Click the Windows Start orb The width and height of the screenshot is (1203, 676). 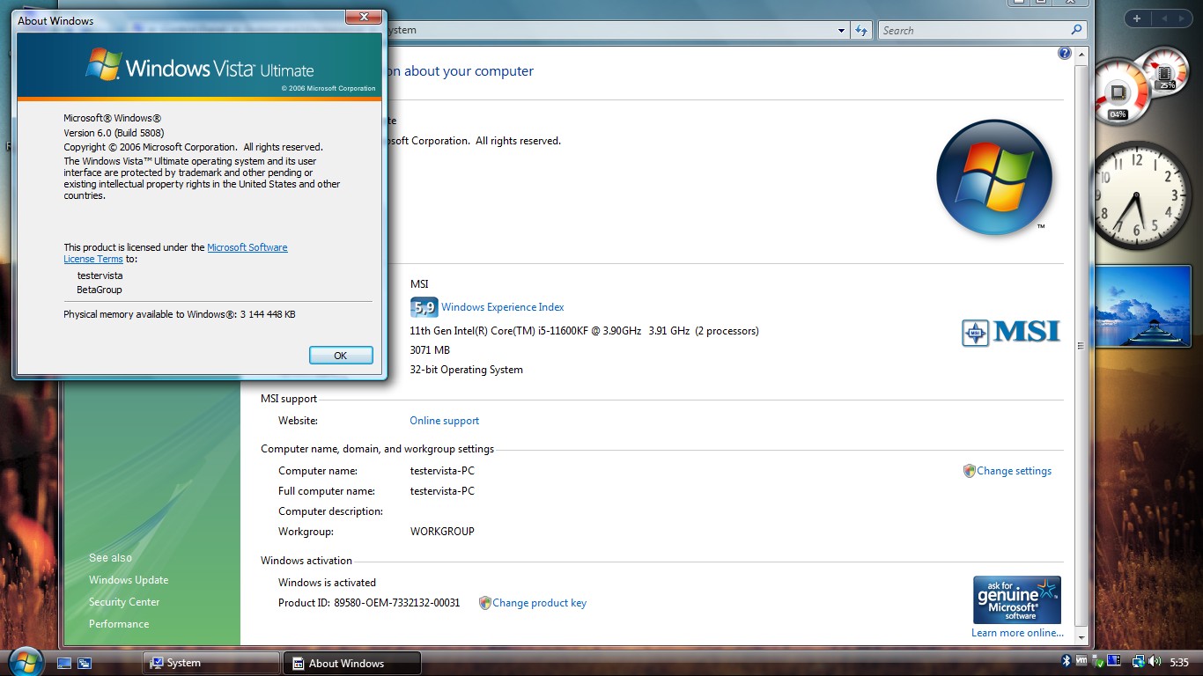pyautogui.click(x=25, y=661)
